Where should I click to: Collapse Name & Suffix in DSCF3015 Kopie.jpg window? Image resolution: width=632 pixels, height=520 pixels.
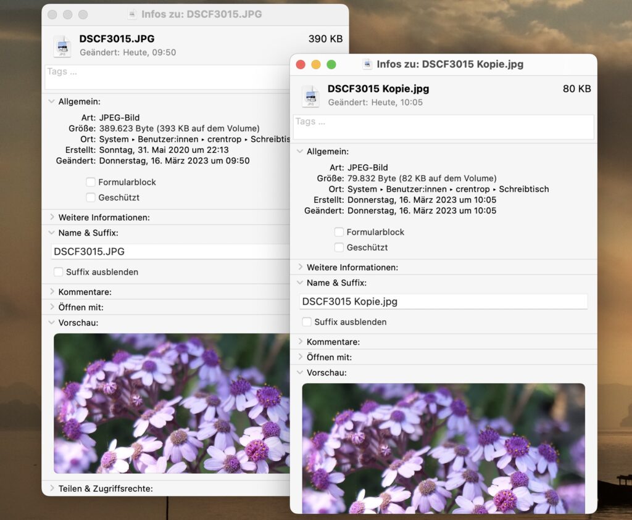click(x=300, y=283)
